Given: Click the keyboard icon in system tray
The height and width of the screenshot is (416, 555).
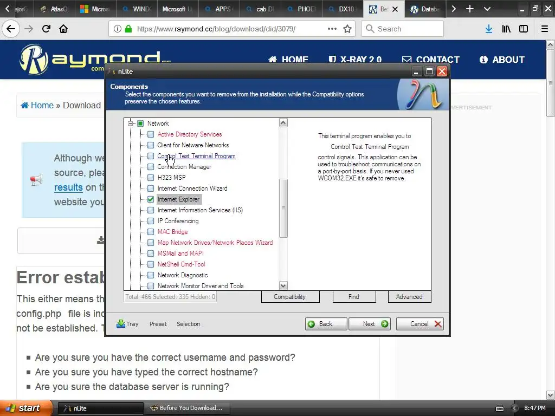Looking at the screenshot, I should (x=499, y=408).
